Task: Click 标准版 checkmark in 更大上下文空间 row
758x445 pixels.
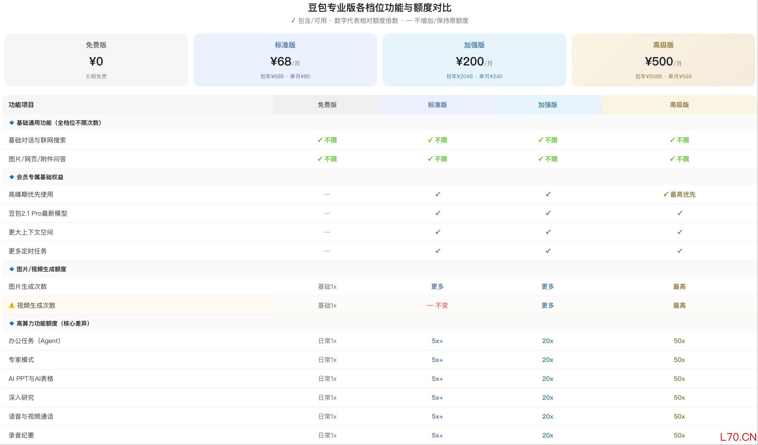Action: (x=437, y=232)
